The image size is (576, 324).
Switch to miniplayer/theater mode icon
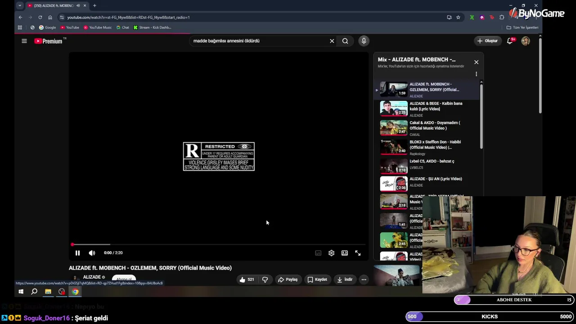[344, 253]
